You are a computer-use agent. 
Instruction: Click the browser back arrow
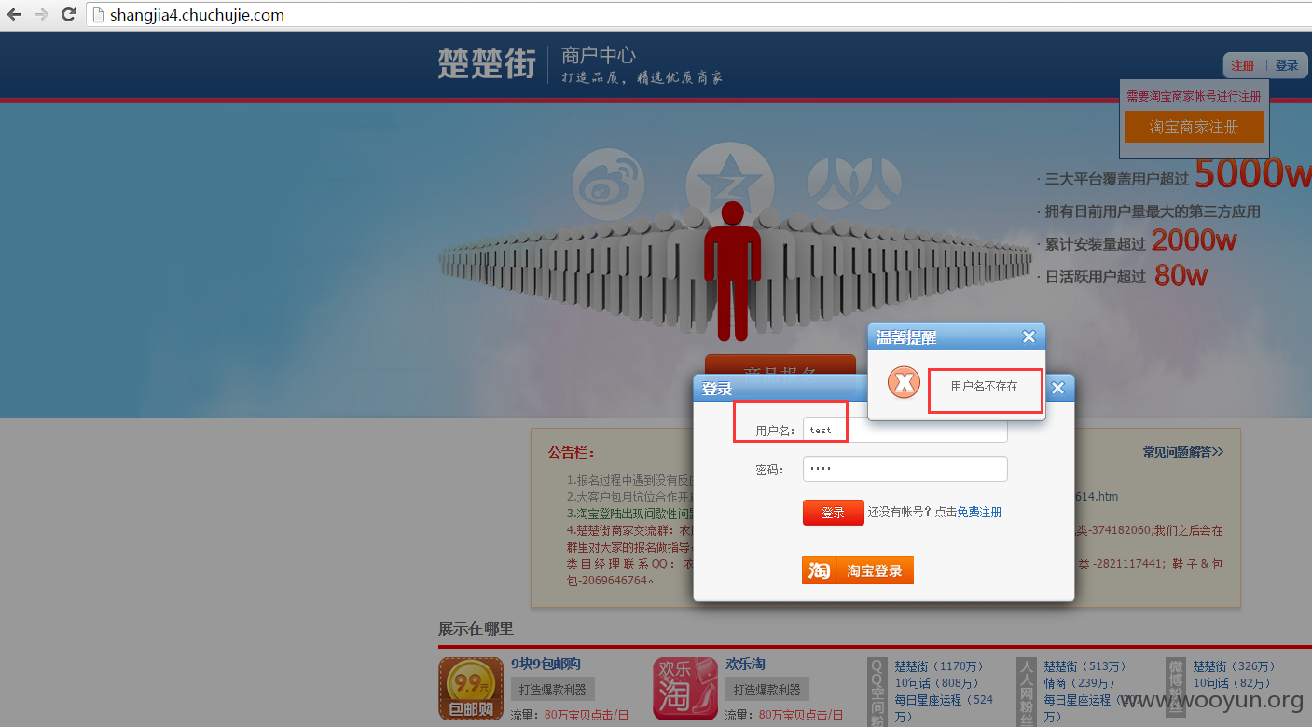[x=15, y=15]
